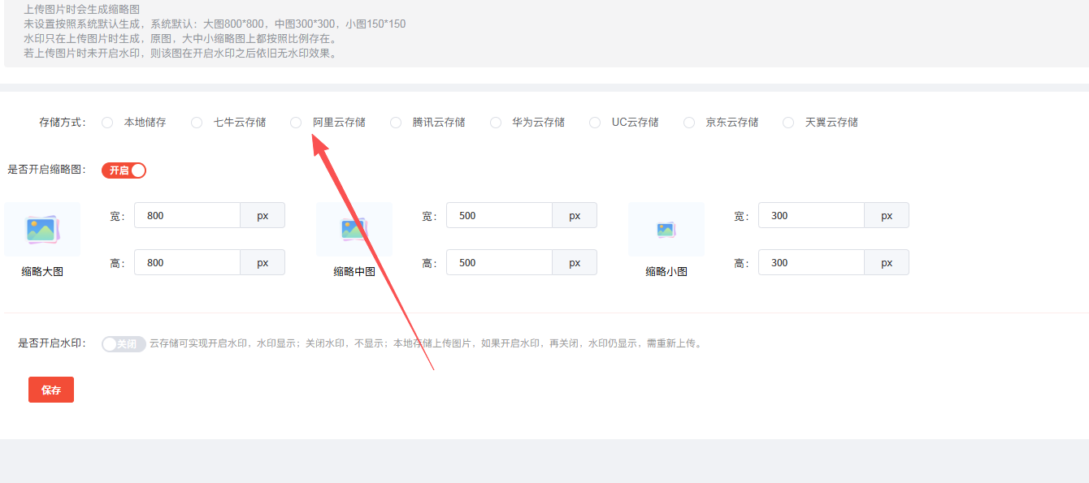Click the 缩略大图 large thumbnail icon
The height and width of the screenshot is (483, 1089).
(42, 230)
